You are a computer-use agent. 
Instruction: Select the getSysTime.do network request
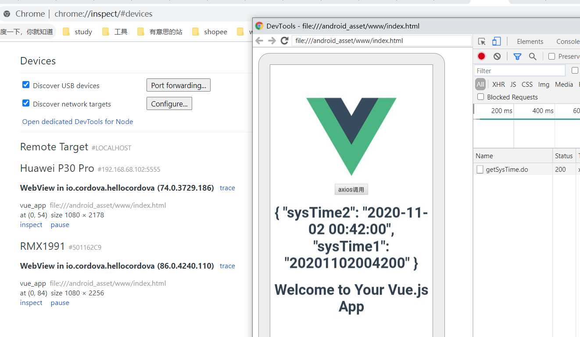507,170
